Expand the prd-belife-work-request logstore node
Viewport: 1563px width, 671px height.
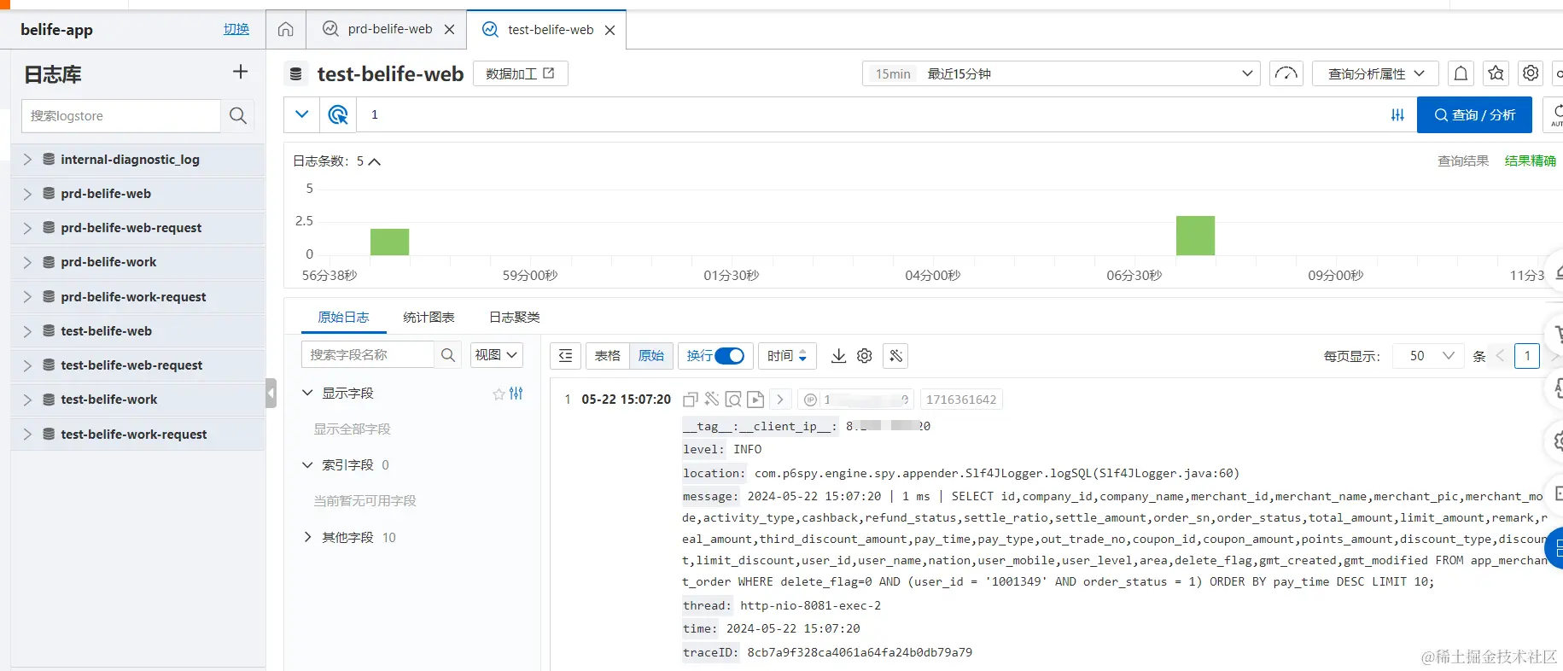(27, 297)
